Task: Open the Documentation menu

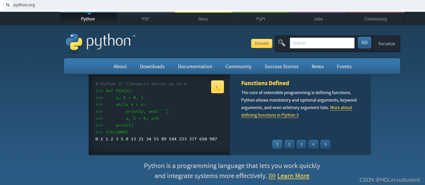Action: [x=195, y=66]
